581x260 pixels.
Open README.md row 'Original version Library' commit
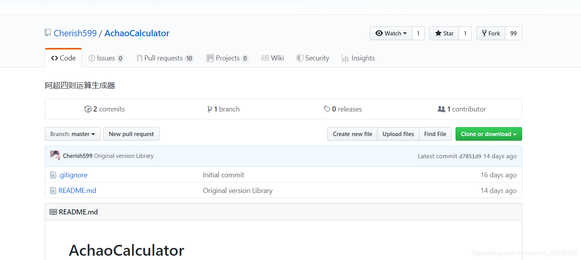tap(238, 191)
